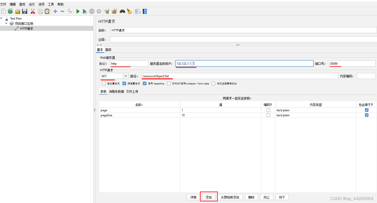This screenshot has height=203, width=377.
Task: Click the Paste clipboard icon
Action: coord(47,11)
